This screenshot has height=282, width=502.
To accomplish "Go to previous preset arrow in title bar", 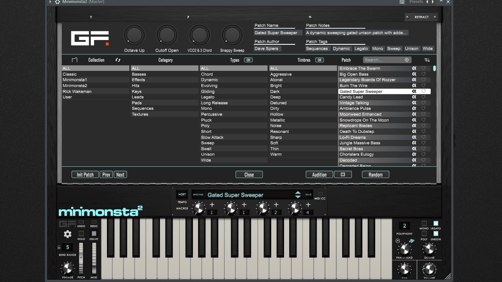I will [427, 2].
